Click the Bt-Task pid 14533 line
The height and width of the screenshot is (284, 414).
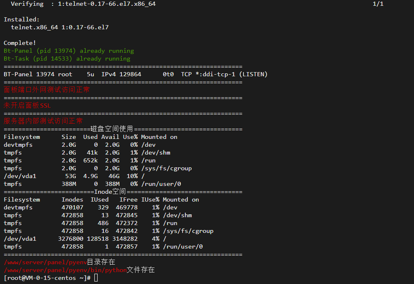pos(67,59)
